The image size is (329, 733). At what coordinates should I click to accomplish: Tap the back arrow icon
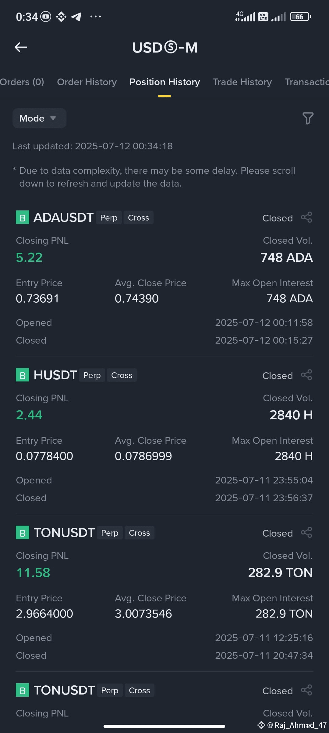(21, 47)
